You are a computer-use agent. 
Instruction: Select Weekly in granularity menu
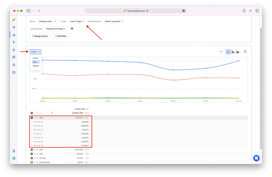36,66
